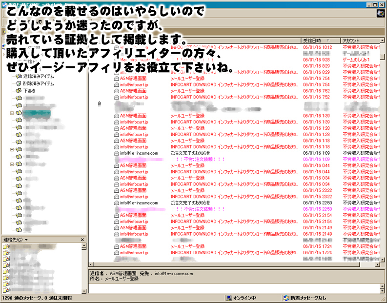Open the 連絡先 dropdown arrow
The width and height of the screenshot is (387, 303).
[26, 240]
